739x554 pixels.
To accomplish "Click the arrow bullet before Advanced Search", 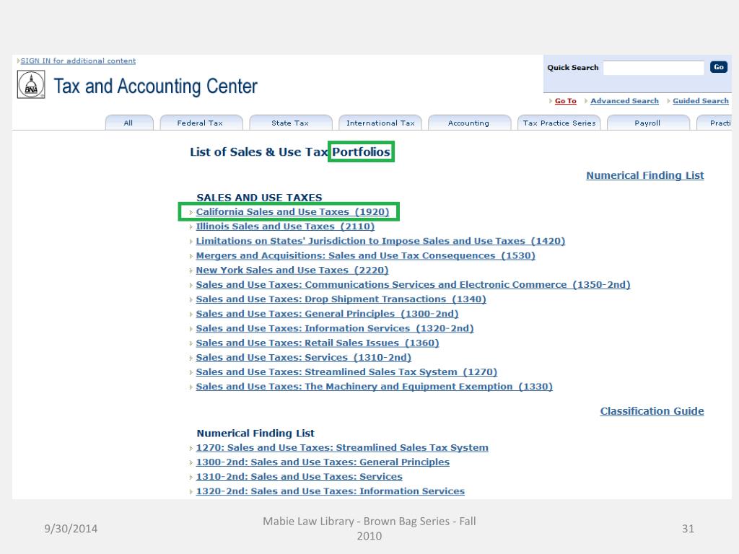I will point(586,101).
